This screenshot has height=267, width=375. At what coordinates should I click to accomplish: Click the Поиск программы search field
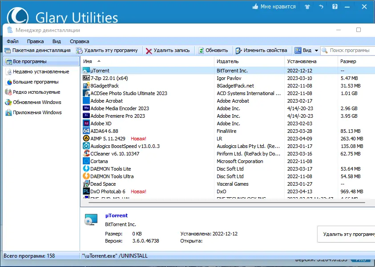[348, 50]
